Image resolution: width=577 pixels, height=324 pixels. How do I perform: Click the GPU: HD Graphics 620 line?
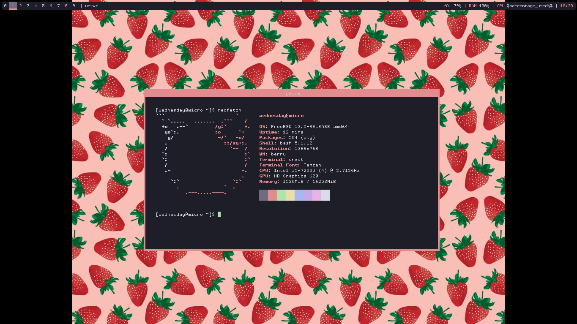pyautogui.click(x=289, y=176)
